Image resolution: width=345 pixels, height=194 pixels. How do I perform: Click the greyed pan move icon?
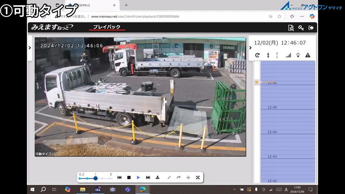(188, 178)
